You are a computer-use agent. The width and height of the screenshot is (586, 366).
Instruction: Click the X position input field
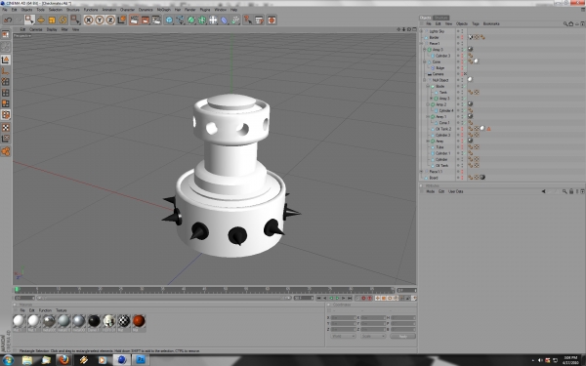point(343,318)
